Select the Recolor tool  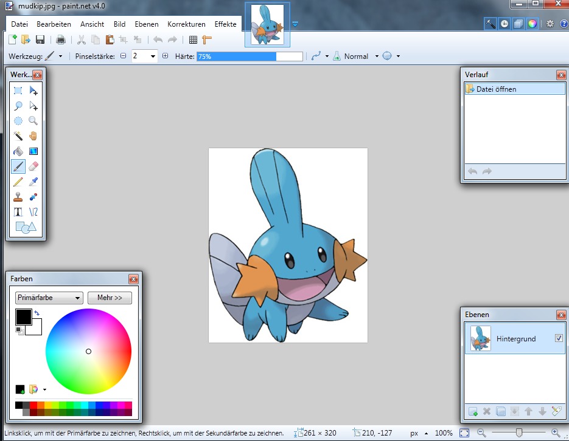coord(33,197)
